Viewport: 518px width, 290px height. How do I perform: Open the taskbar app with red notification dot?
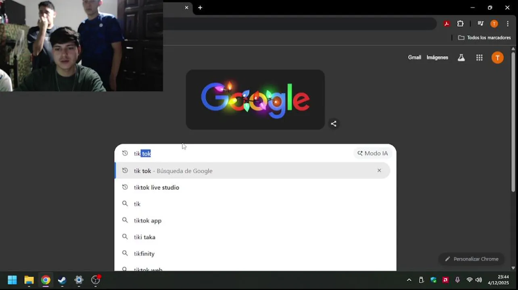(96, 280)
